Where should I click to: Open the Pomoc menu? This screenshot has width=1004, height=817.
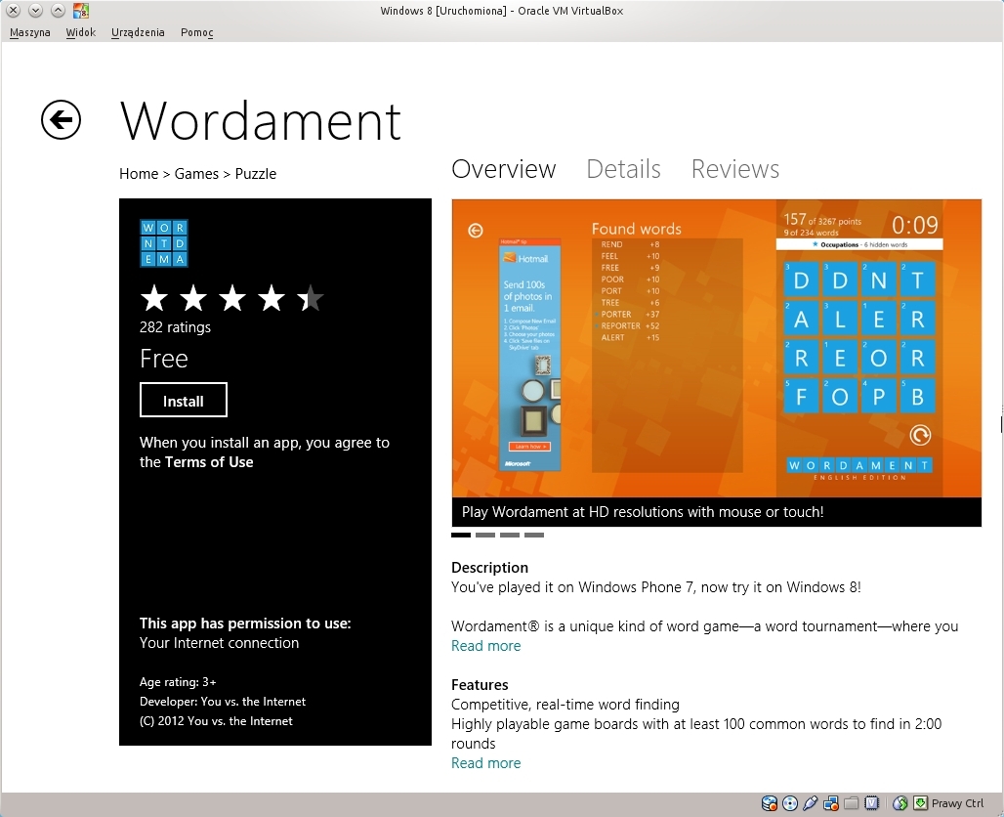196,32
